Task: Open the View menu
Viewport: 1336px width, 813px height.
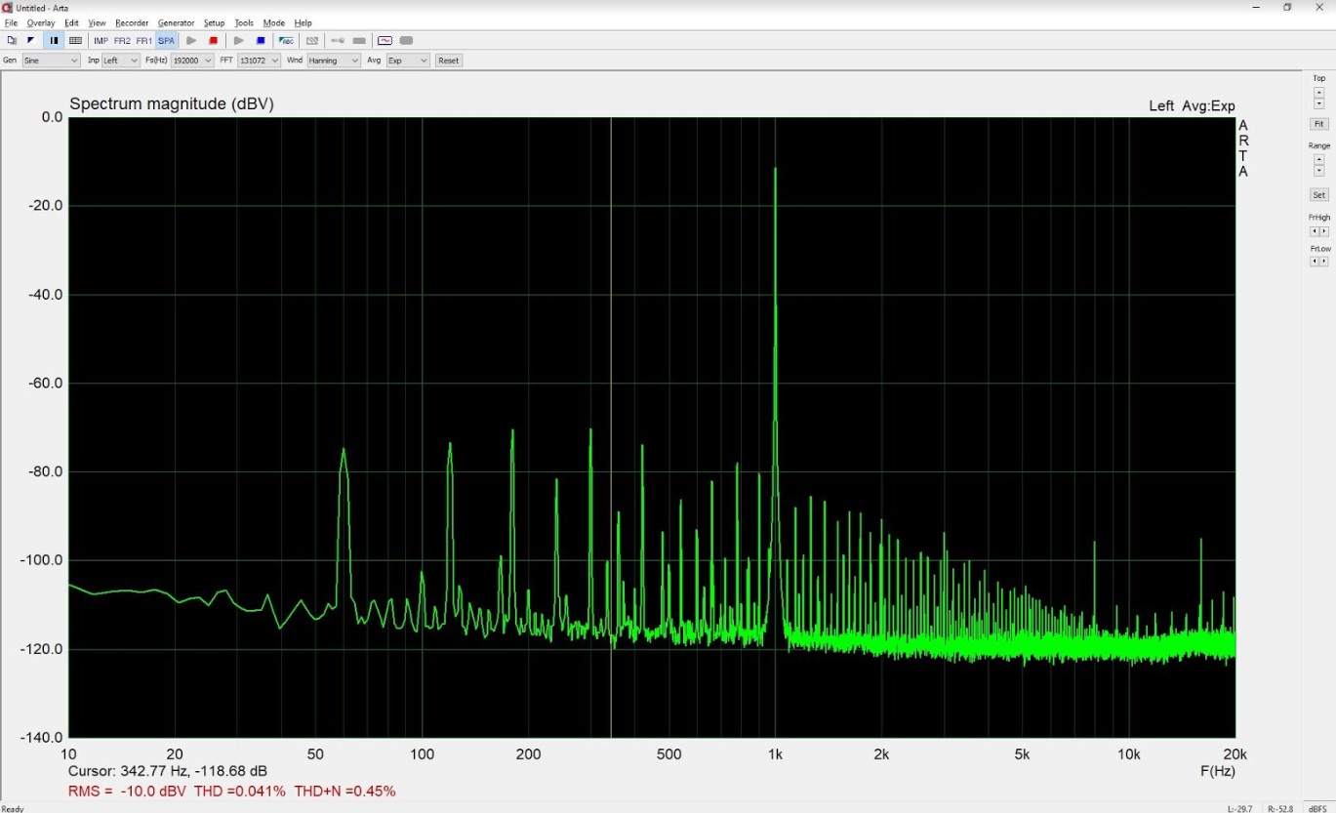Action: pos(97,22)
